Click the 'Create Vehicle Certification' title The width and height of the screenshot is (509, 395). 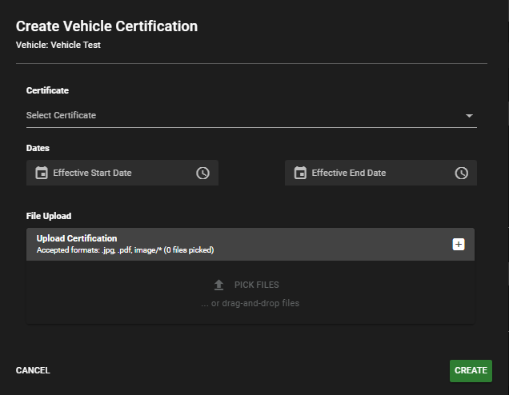[106, 26]
